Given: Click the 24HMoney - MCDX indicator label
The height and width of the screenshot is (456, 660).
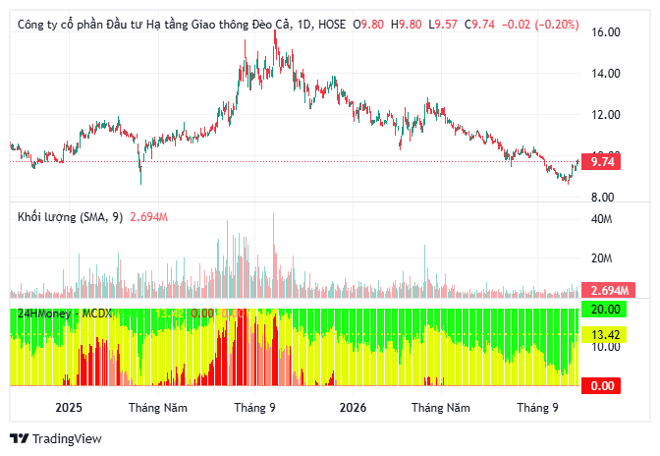Looking at the screenshot, I should click(x=65, y=313).
